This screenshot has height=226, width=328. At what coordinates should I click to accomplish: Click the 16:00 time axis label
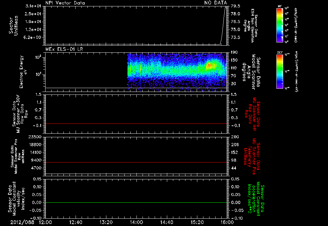pos(227,222)
